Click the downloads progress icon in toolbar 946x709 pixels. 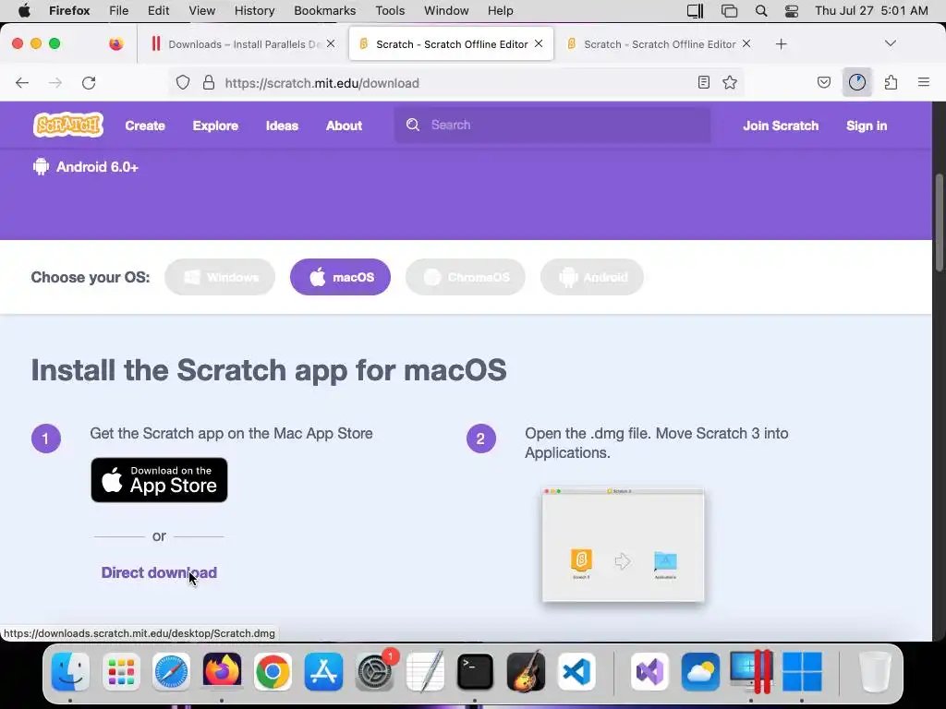point(857,82)
